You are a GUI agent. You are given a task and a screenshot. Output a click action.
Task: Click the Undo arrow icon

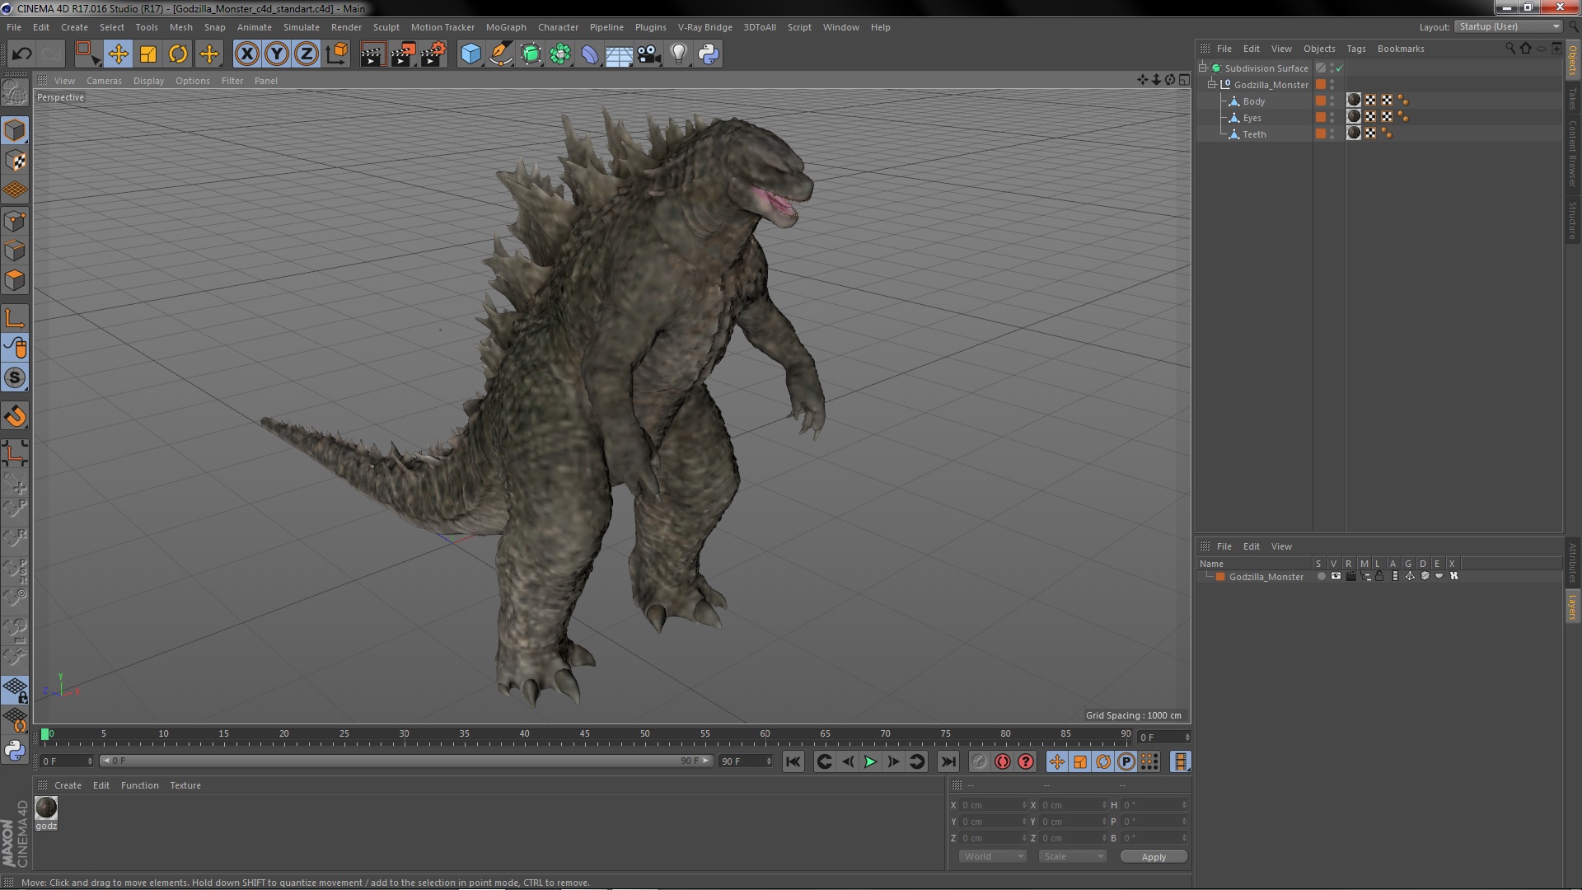pyautogui.click(x=21, y=54)
